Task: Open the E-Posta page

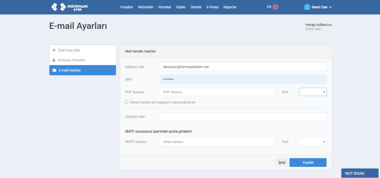Action: (212, 7)
